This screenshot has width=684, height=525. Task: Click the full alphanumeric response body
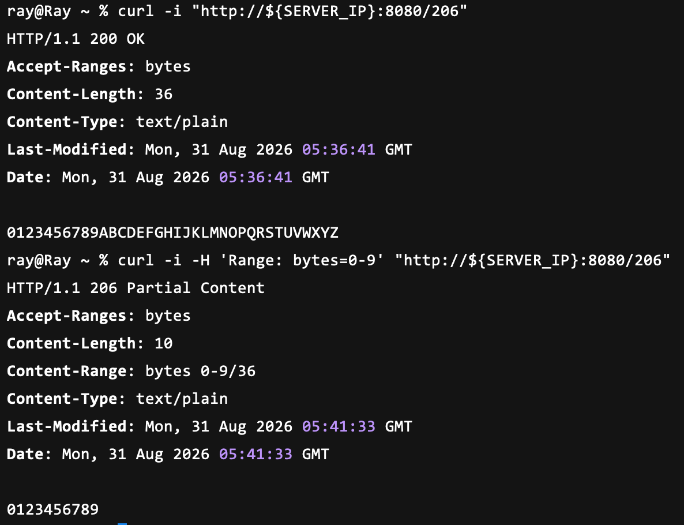tap(173, 232)
